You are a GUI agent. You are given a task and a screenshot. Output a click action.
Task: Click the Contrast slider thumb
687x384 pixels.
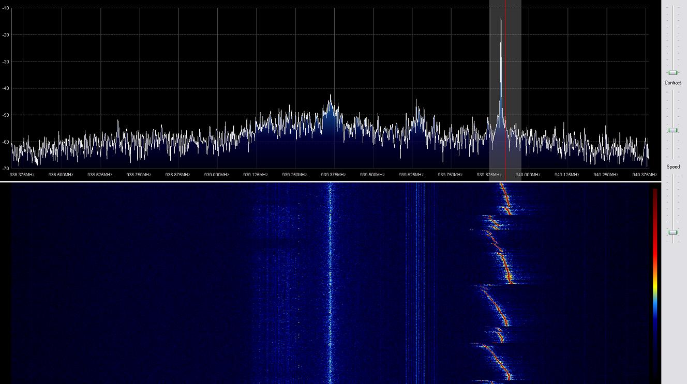coord(673,130)
